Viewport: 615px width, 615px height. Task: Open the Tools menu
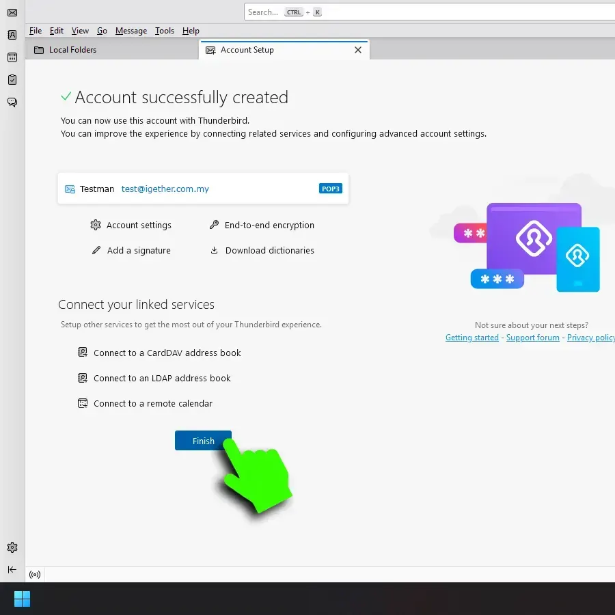tap(164, 31)
